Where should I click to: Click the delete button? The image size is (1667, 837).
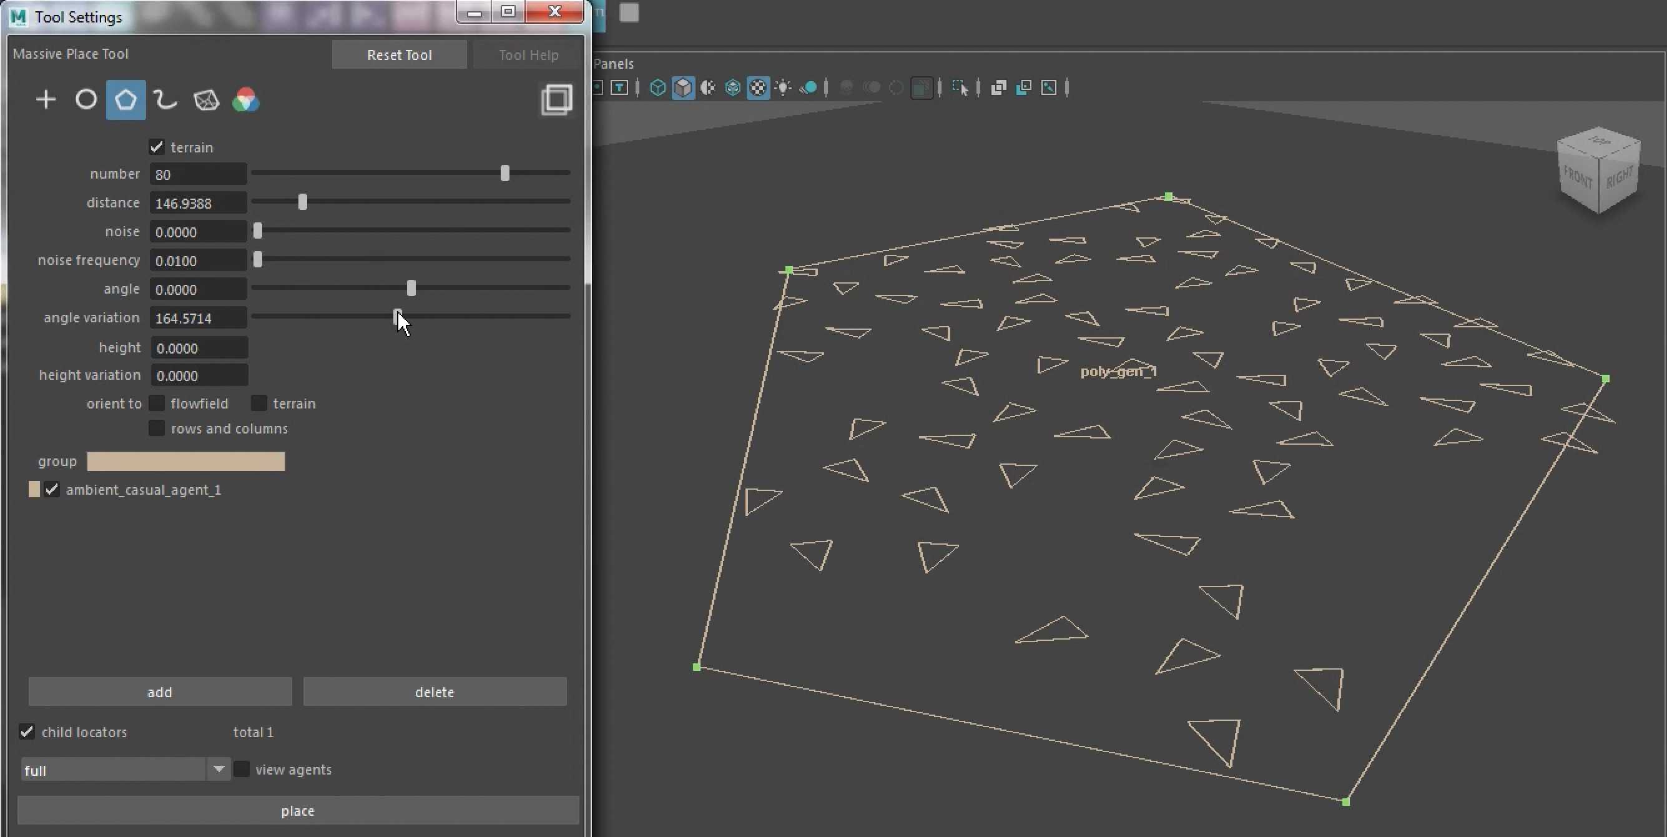pyautogui.click(x=435, y=692)
